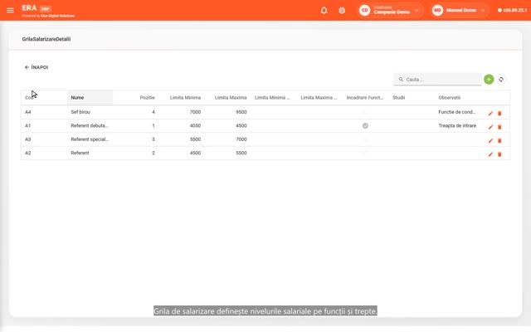Click the MD user avatar
Image resolution: width=531 pixels, height=332 pixels.
[x=437, y=10]
